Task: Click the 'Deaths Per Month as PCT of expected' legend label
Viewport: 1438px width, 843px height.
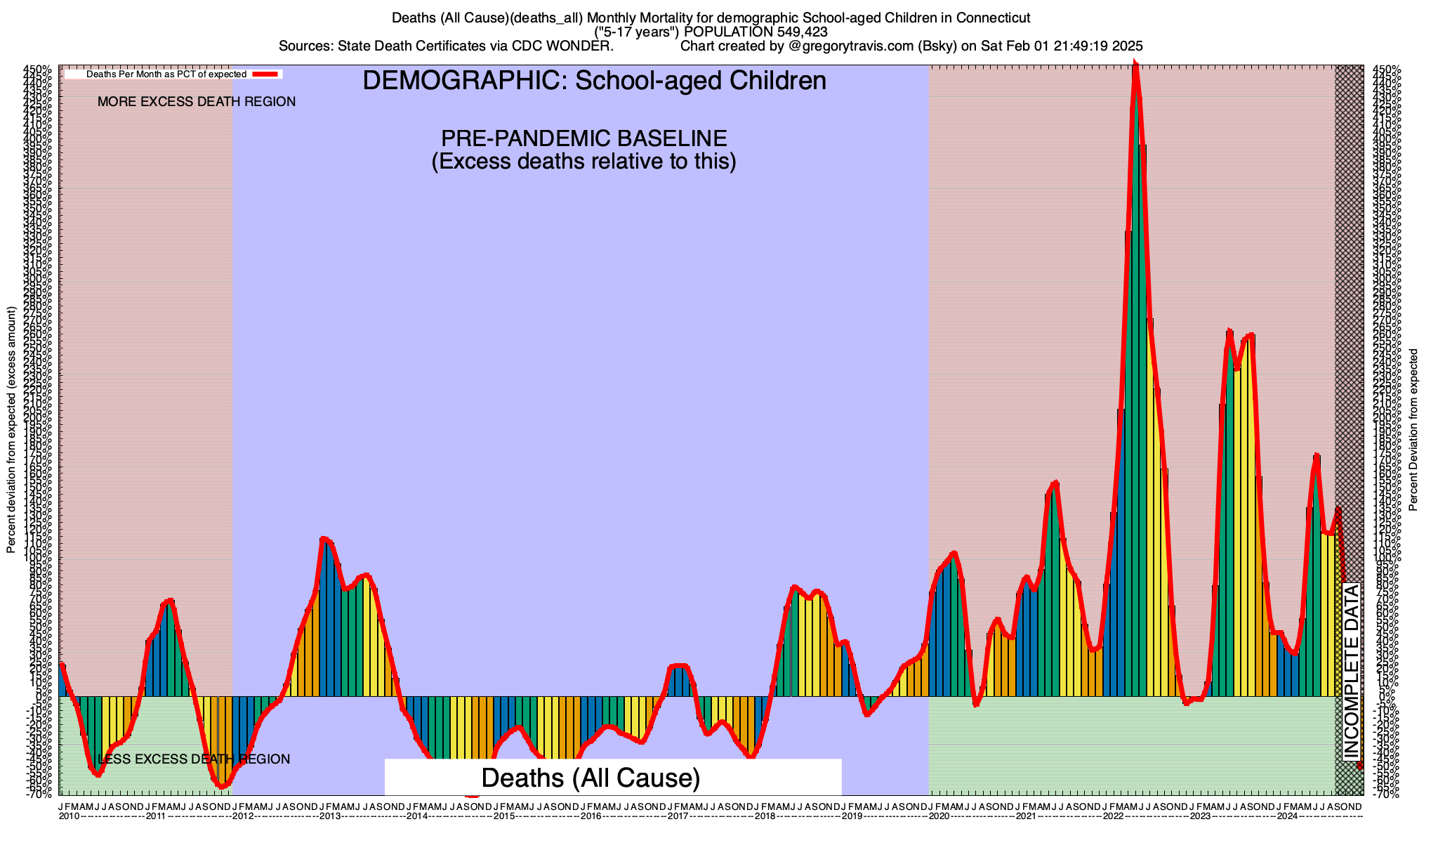Action: (166, 74)
